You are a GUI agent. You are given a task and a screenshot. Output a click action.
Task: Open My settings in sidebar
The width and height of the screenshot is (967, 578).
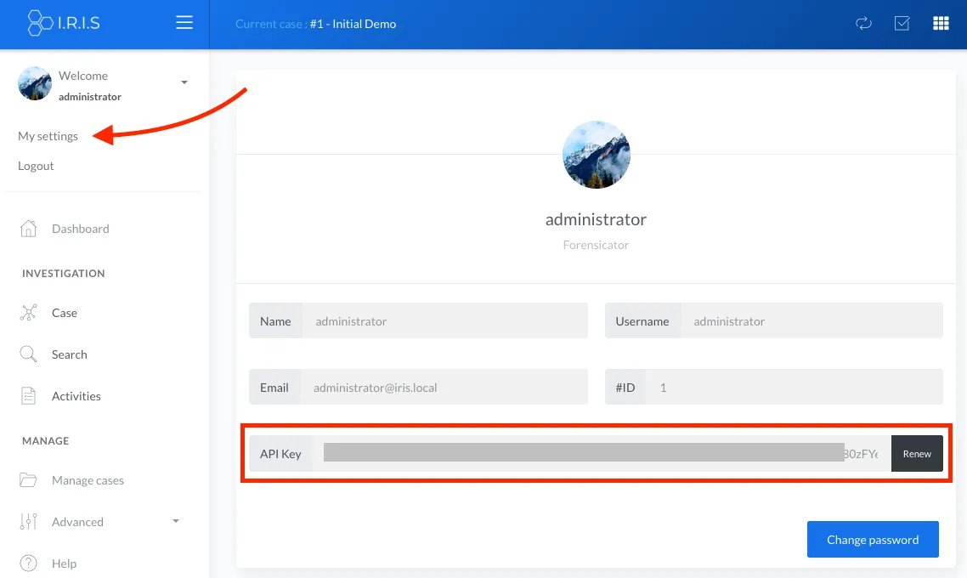[48, 136]
